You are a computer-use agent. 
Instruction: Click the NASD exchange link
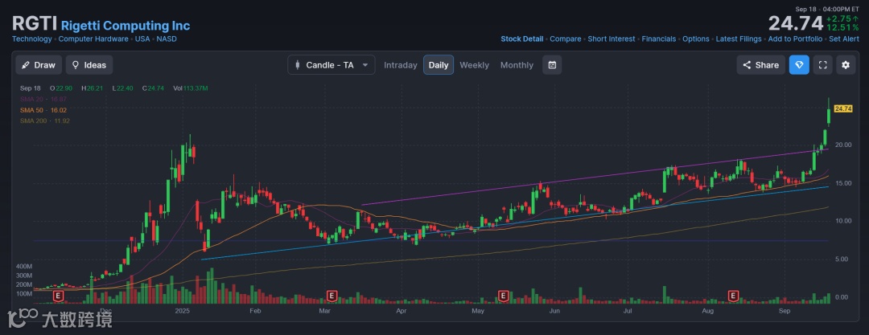167,39
